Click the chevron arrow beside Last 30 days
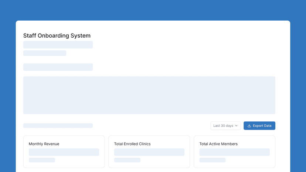The image size is (306, 172). 237,126
